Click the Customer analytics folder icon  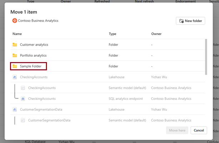tap(15, 45)
